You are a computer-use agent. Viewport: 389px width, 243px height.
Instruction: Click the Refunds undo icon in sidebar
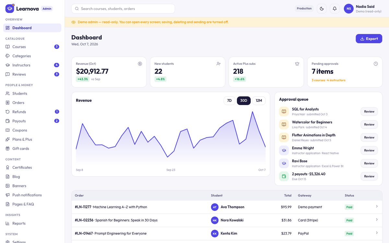pyautogui.click(x=8, y=112)
